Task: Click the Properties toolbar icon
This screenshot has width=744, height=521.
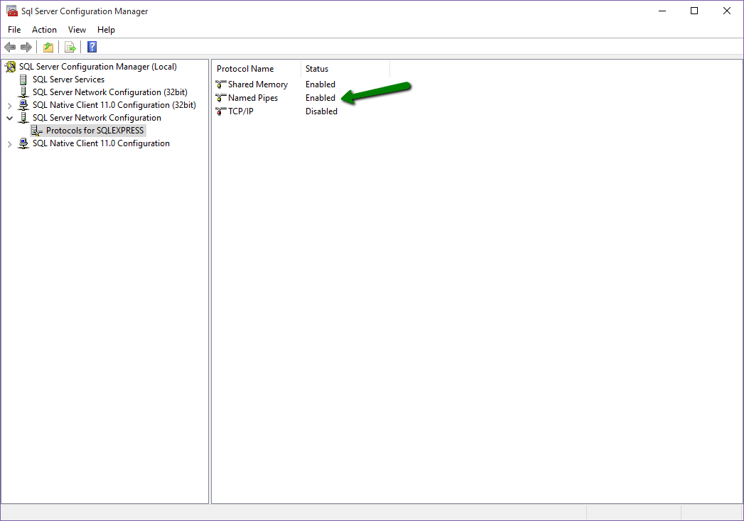Action: 47,46
